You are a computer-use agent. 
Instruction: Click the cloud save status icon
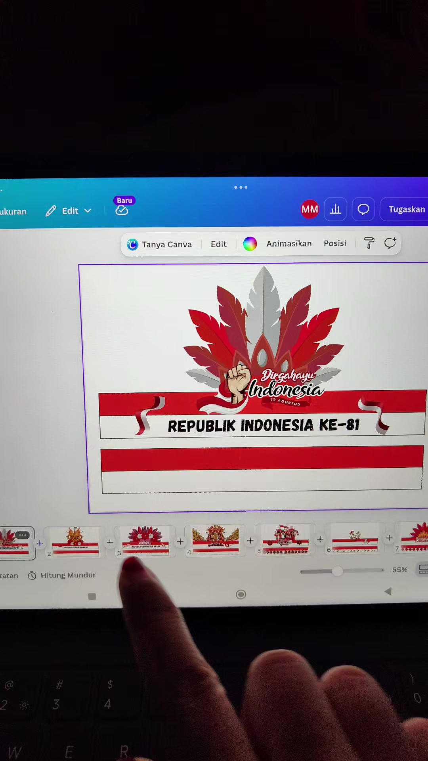pyautogui.click(x=122, y=210)
